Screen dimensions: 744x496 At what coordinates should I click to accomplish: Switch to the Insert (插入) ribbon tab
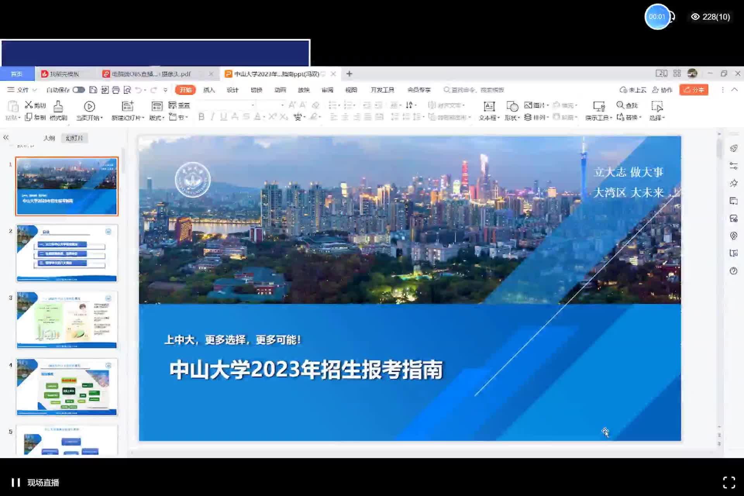pos(209,90)
